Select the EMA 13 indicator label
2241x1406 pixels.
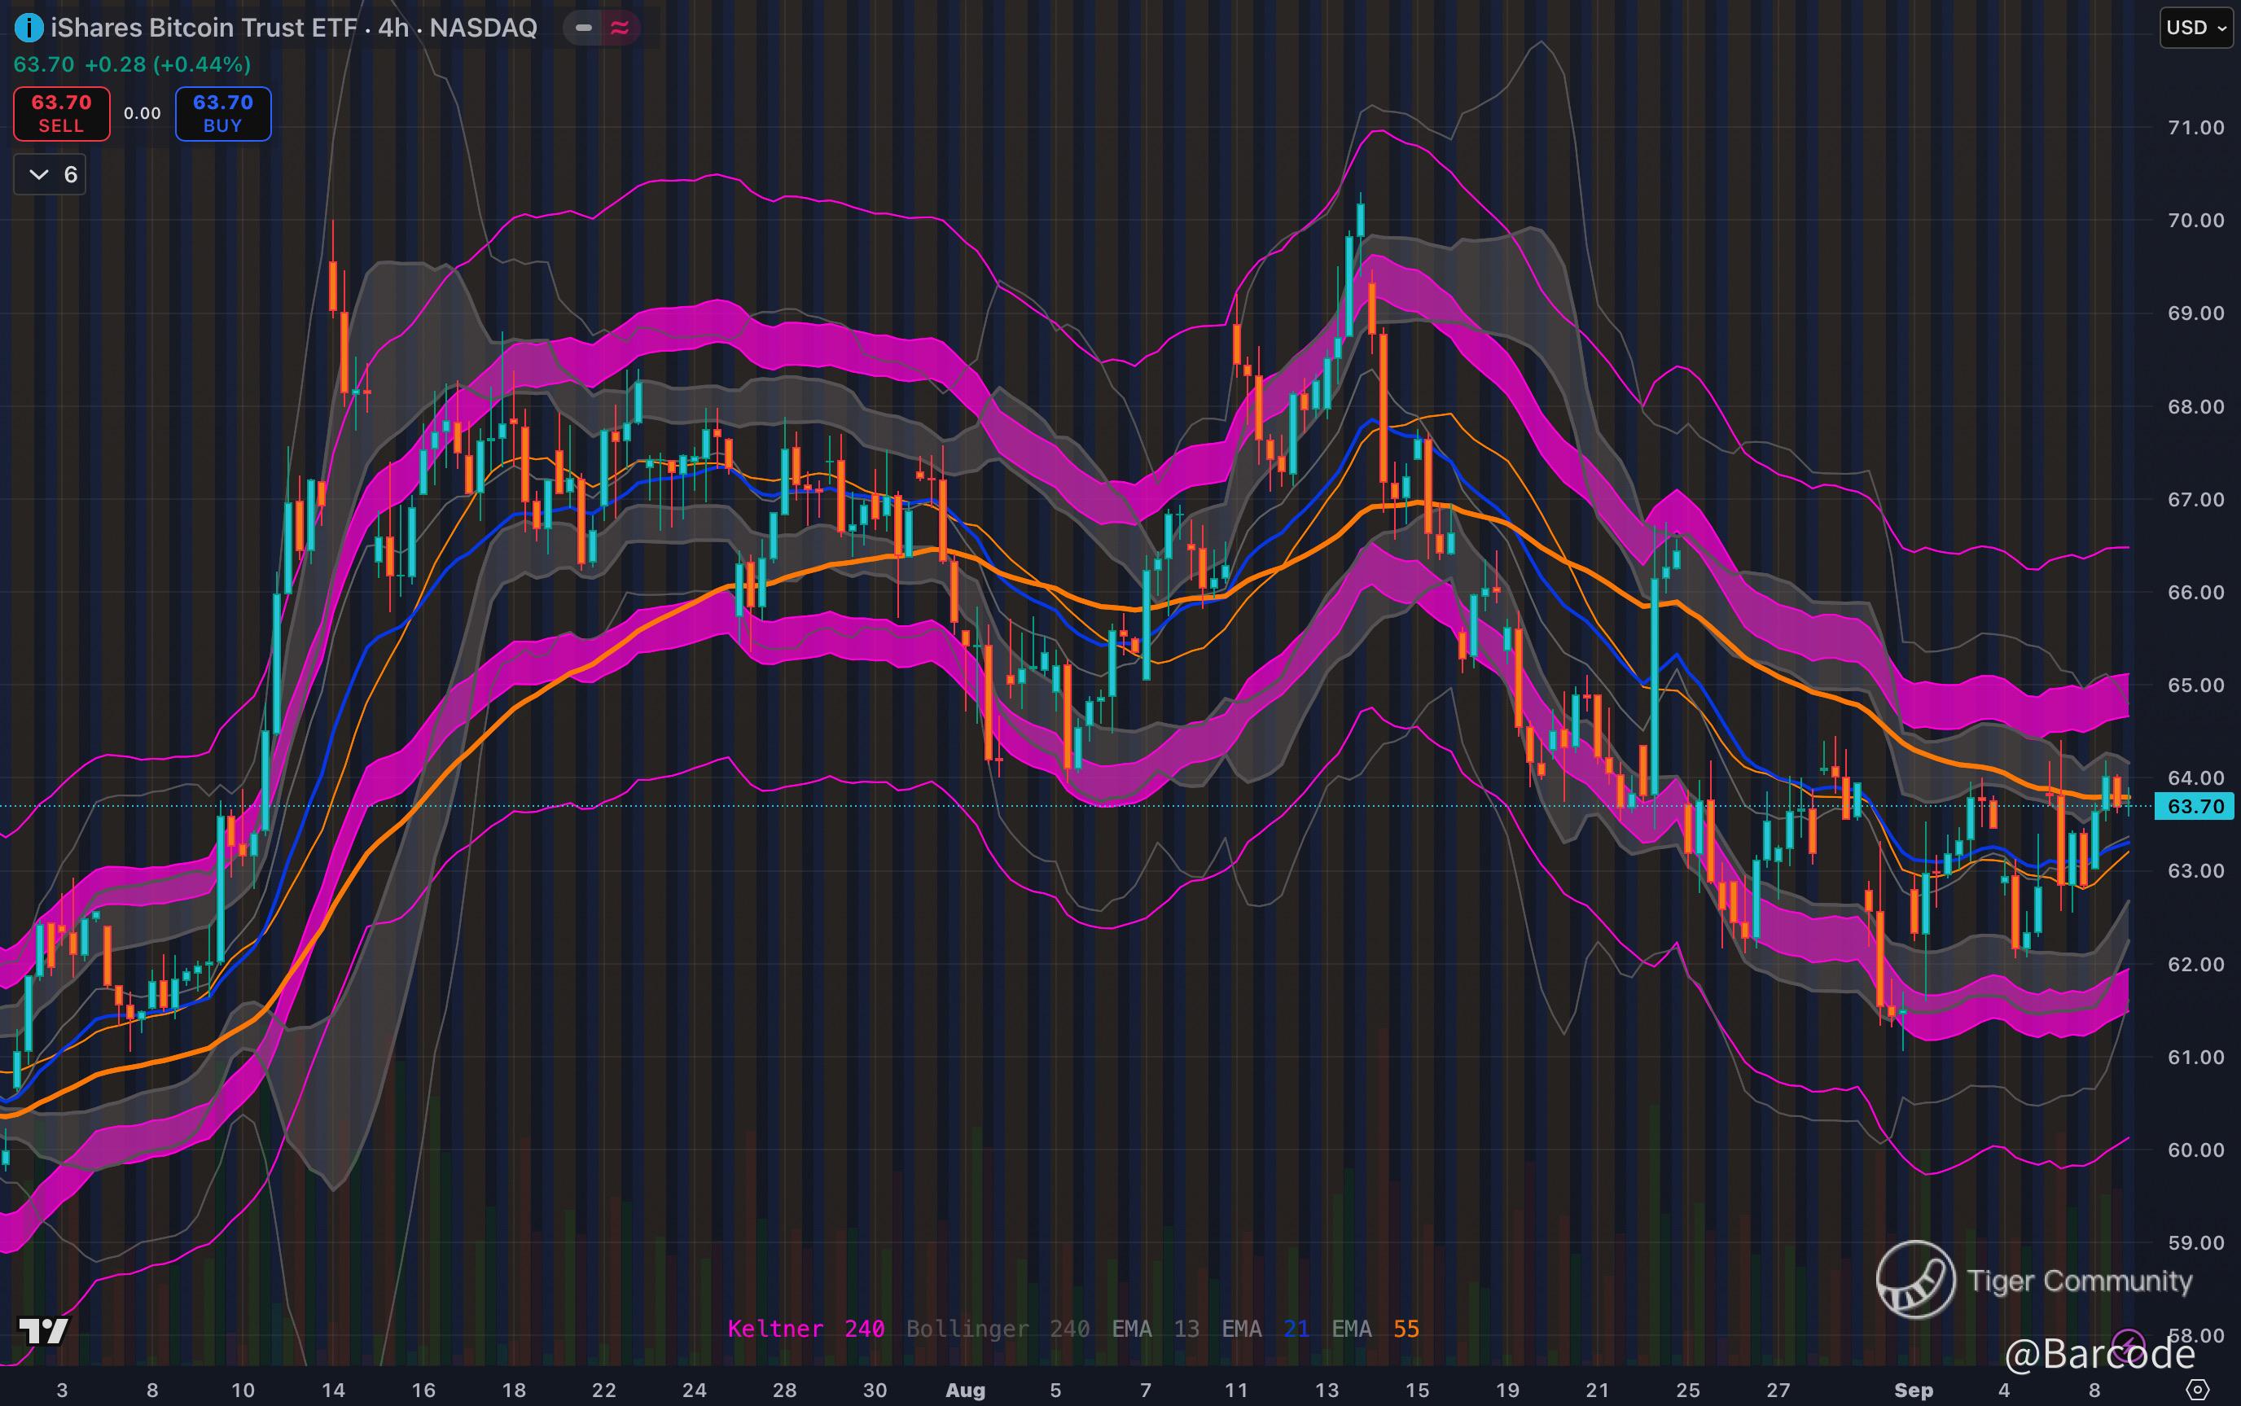(x=1156, y=1329)
